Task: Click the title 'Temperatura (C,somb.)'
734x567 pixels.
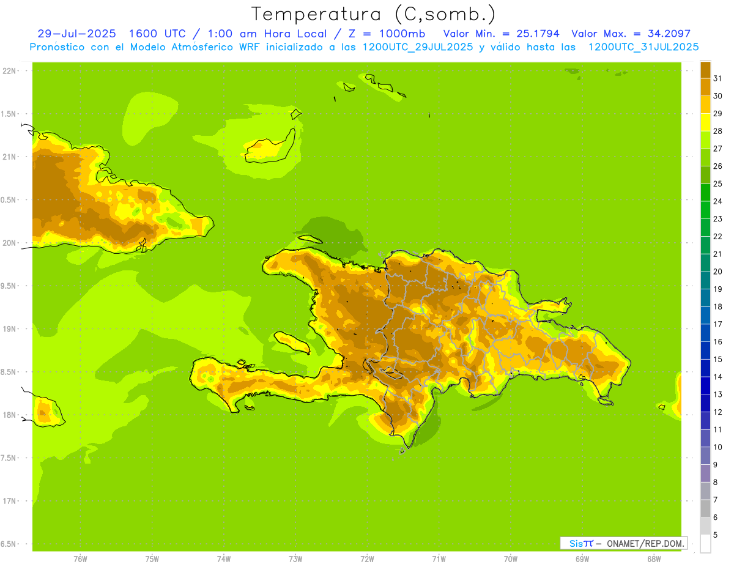Action: (x=373, y=14)
